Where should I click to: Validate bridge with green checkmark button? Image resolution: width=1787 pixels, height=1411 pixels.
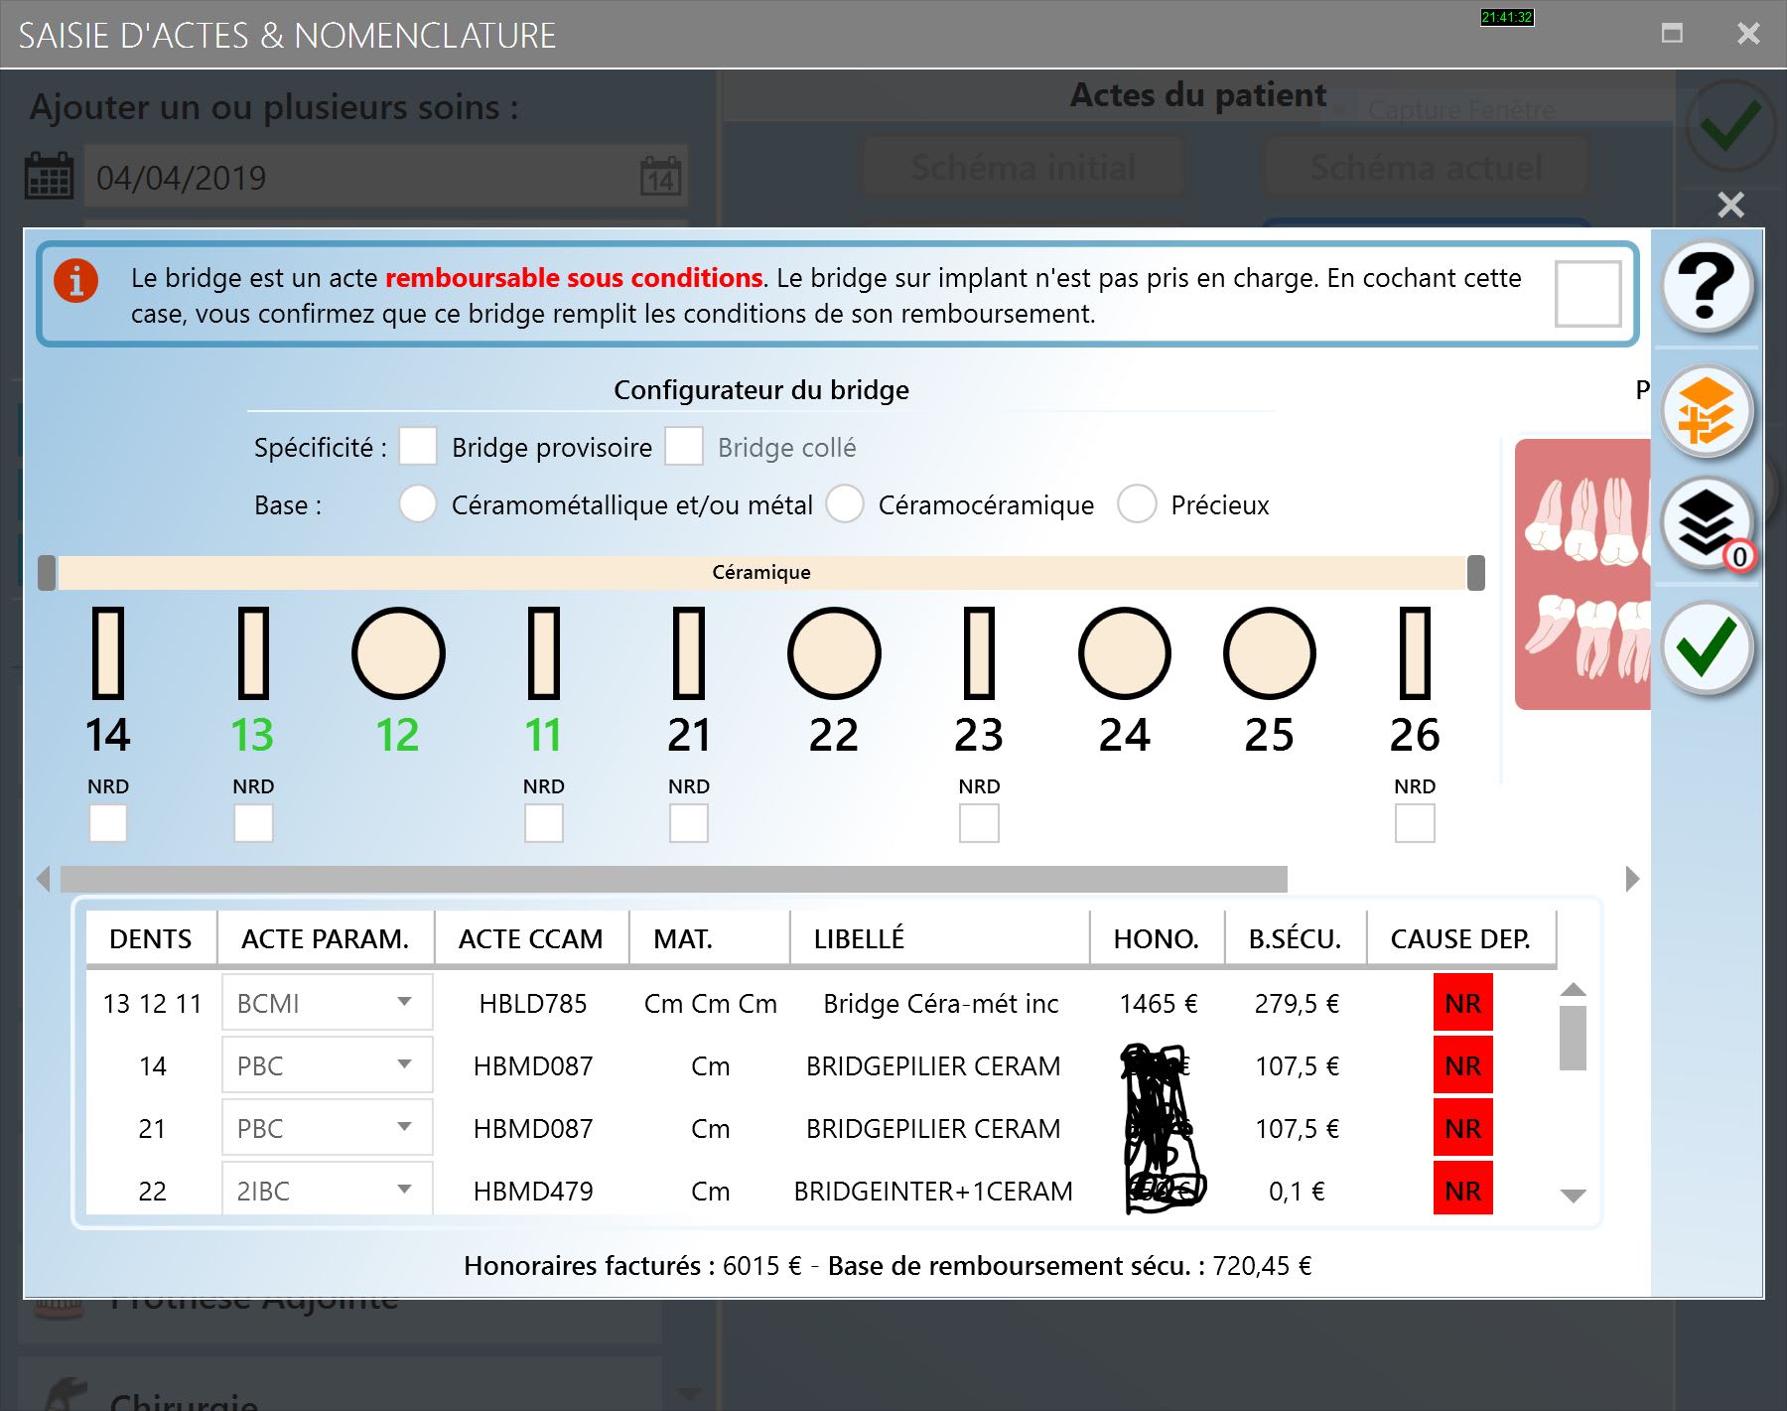1706,647
